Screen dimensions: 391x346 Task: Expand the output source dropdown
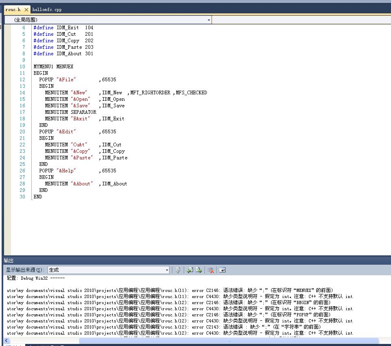167,270
